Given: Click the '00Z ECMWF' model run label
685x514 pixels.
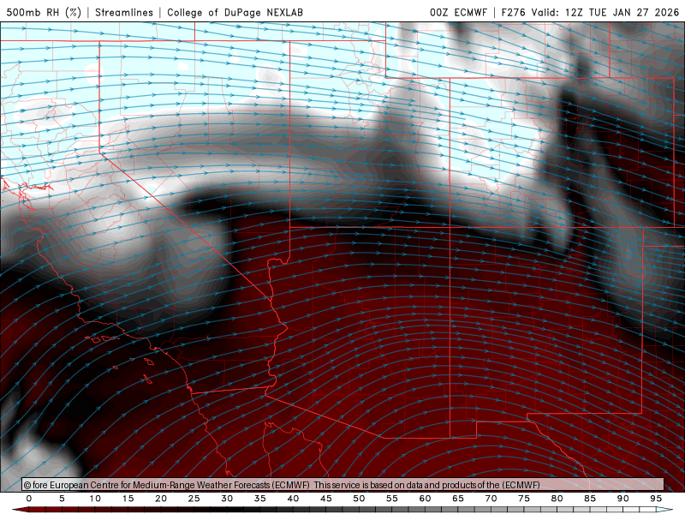Looking at the screenshot, I should 458,12.
